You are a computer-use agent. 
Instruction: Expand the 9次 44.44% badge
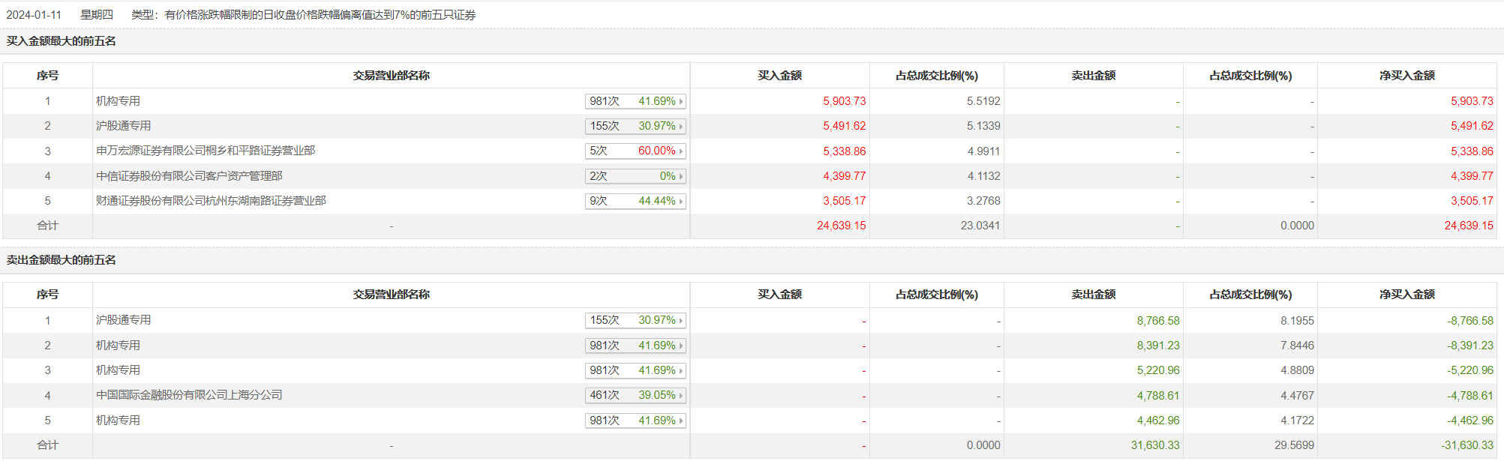635,201
